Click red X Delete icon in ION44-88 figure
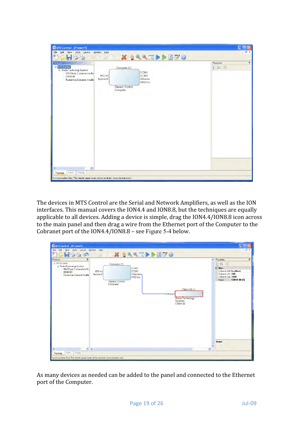Image resolution: width=303 pixels, height=429 pixels. click(117, 255)
